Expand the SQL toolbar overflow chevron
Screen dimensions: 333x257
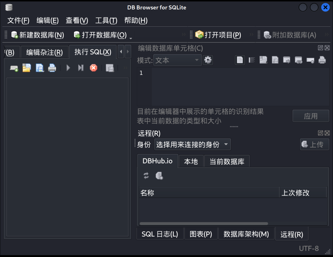[125, 68]
